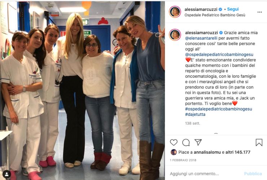Open #ospedalepediatricobambinogesu hashtag link
The width and height of the screenshot is (267, 180).
click(x=219, y=109)
